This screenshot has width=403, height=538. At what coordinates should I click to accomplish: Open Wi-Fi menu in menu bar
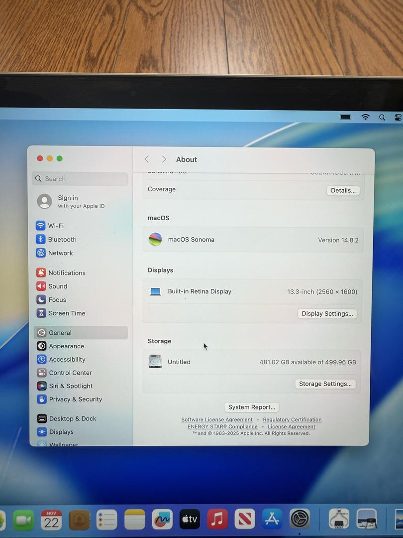point(365,117)
